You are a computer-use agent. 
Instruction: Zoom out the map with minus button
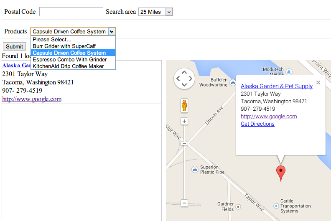[x=184, y=203]
